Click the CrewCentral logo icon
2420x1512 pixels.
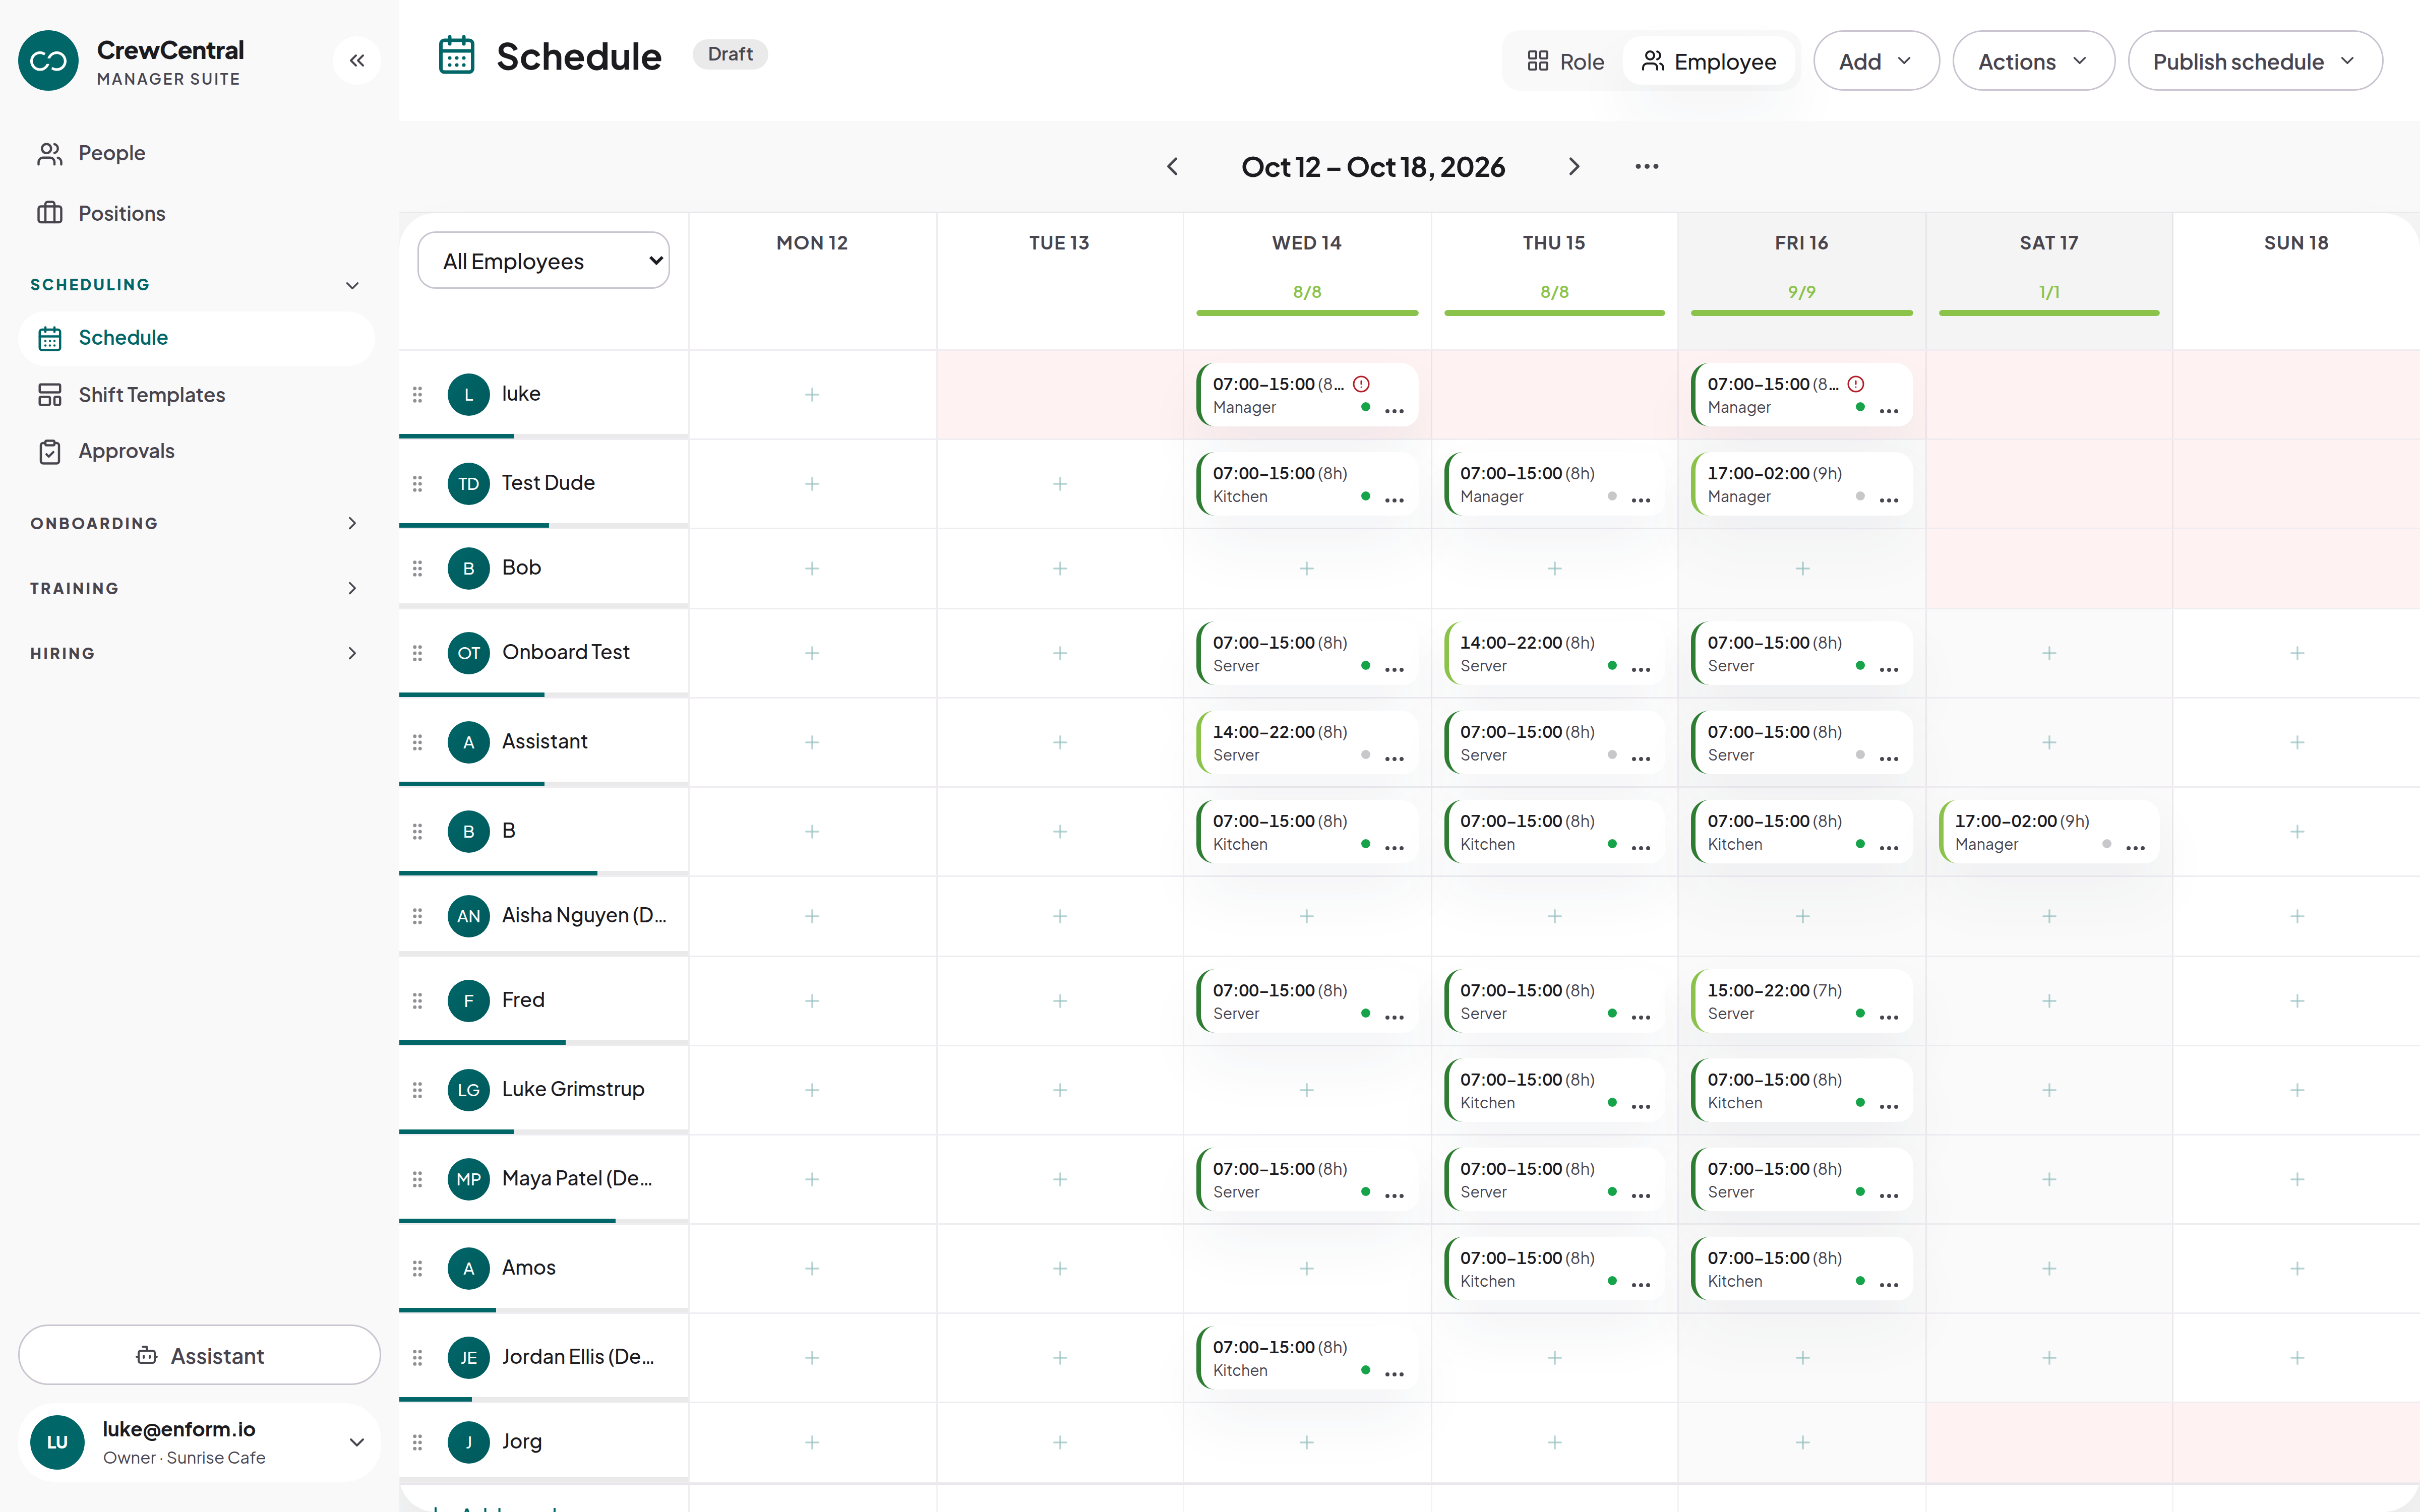(x=48, y=61)
